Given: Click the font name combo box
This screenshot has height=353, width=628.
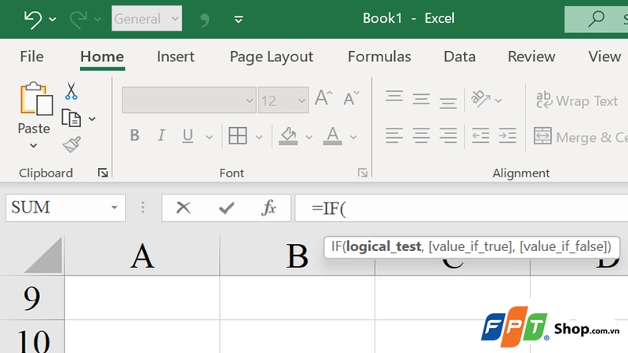Looking at the screenshot, I should coord(188,100).
